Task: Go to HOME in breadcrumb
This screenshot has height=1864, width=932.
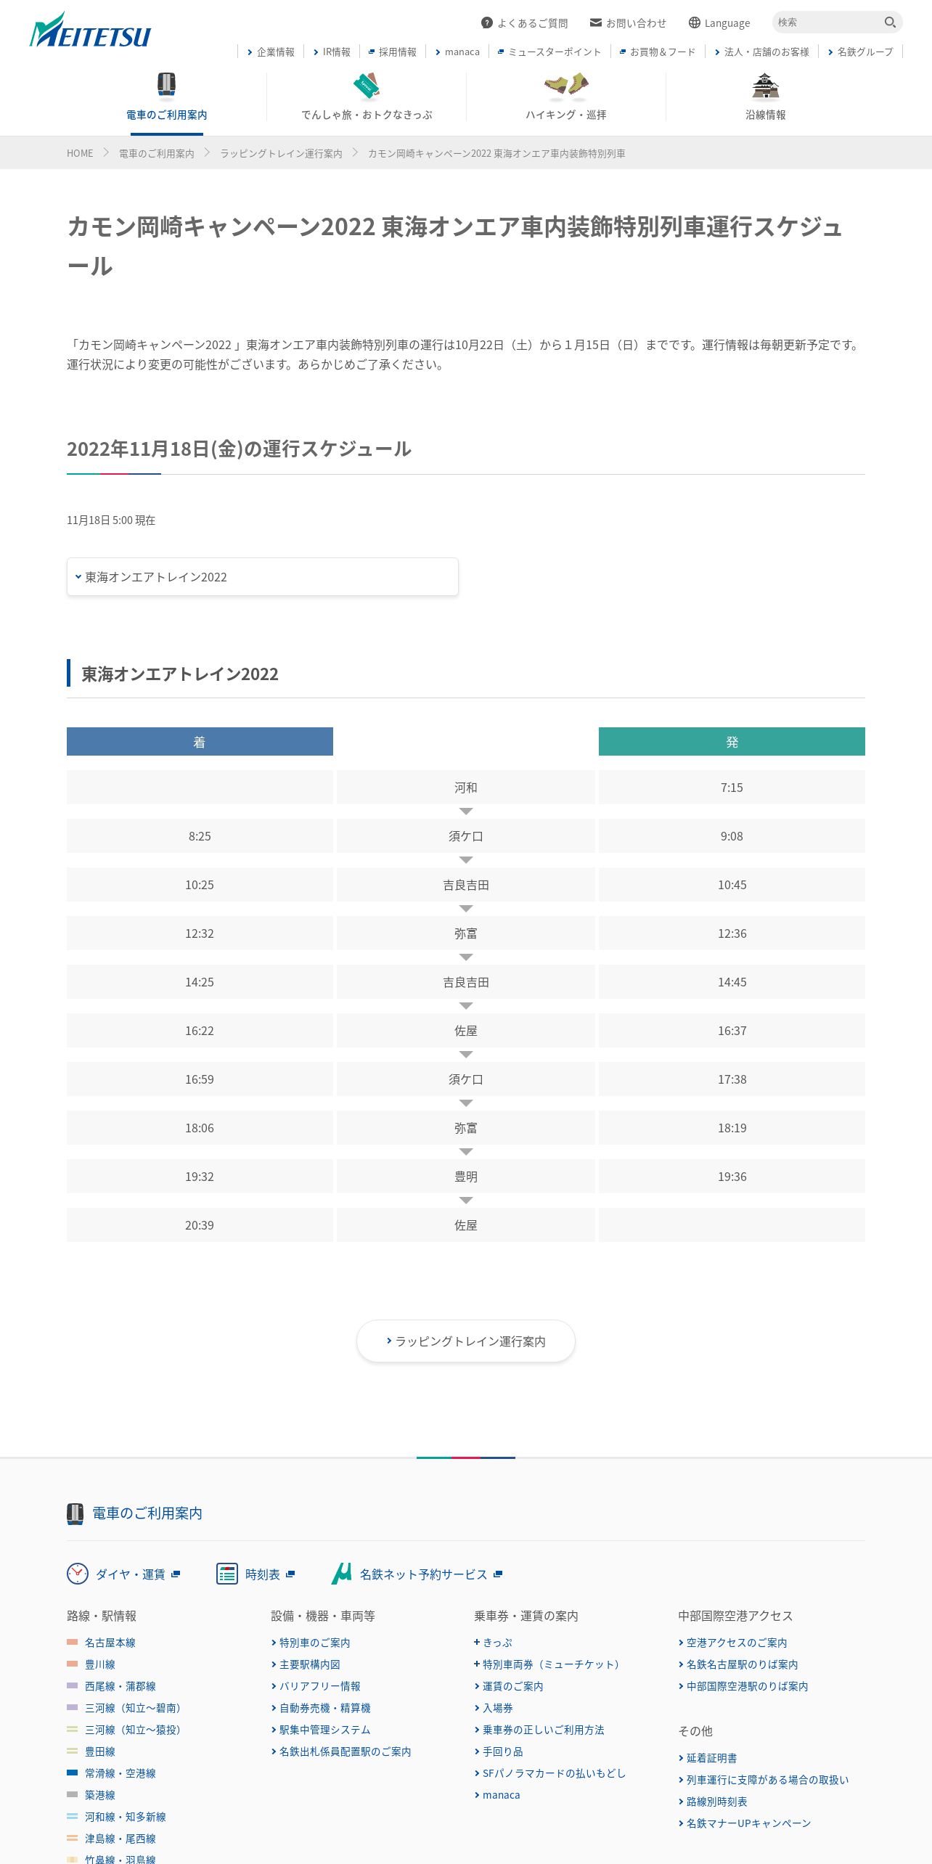Action: (80, 153)
